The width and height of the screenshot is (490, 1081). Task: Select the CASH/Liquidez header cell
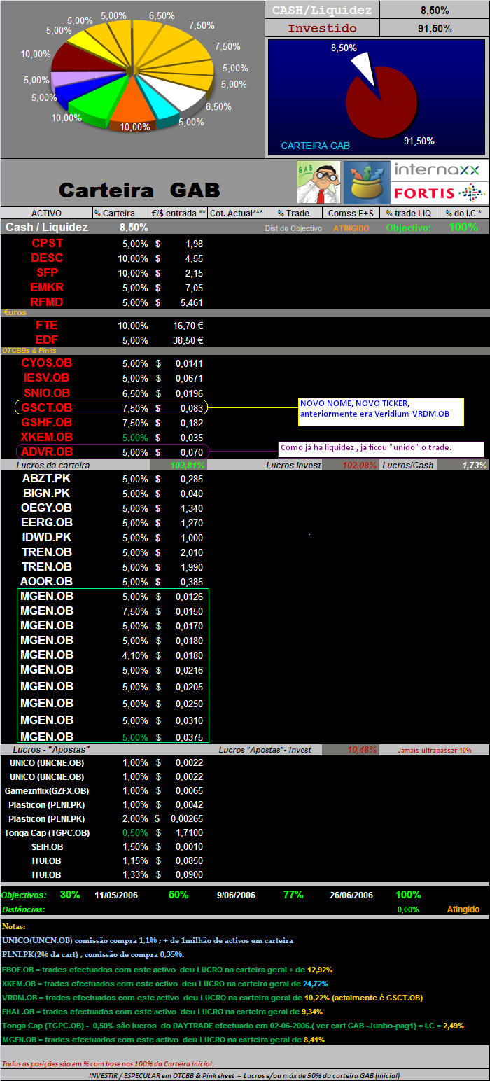(323, 10)
